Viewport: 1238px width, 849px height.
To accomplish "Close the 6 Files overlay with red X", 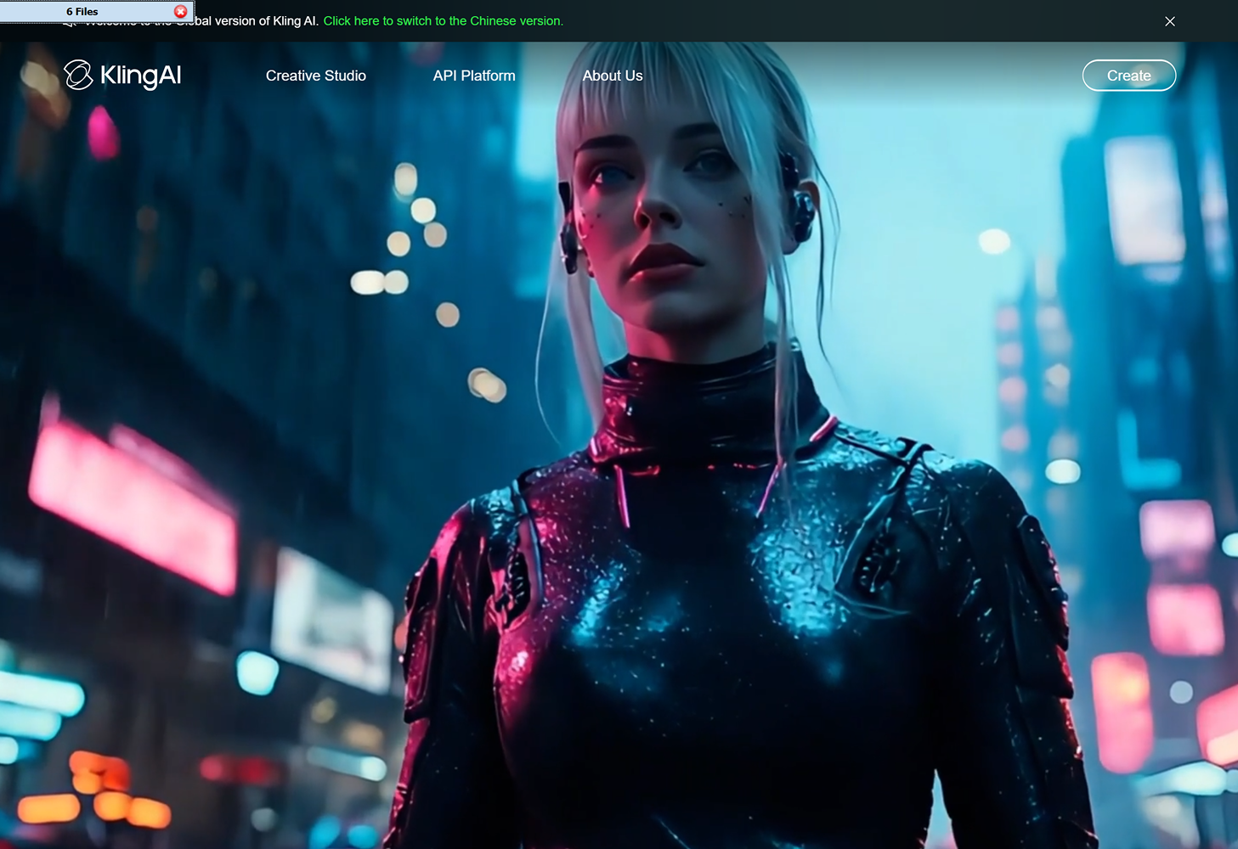I will point(180,11).
